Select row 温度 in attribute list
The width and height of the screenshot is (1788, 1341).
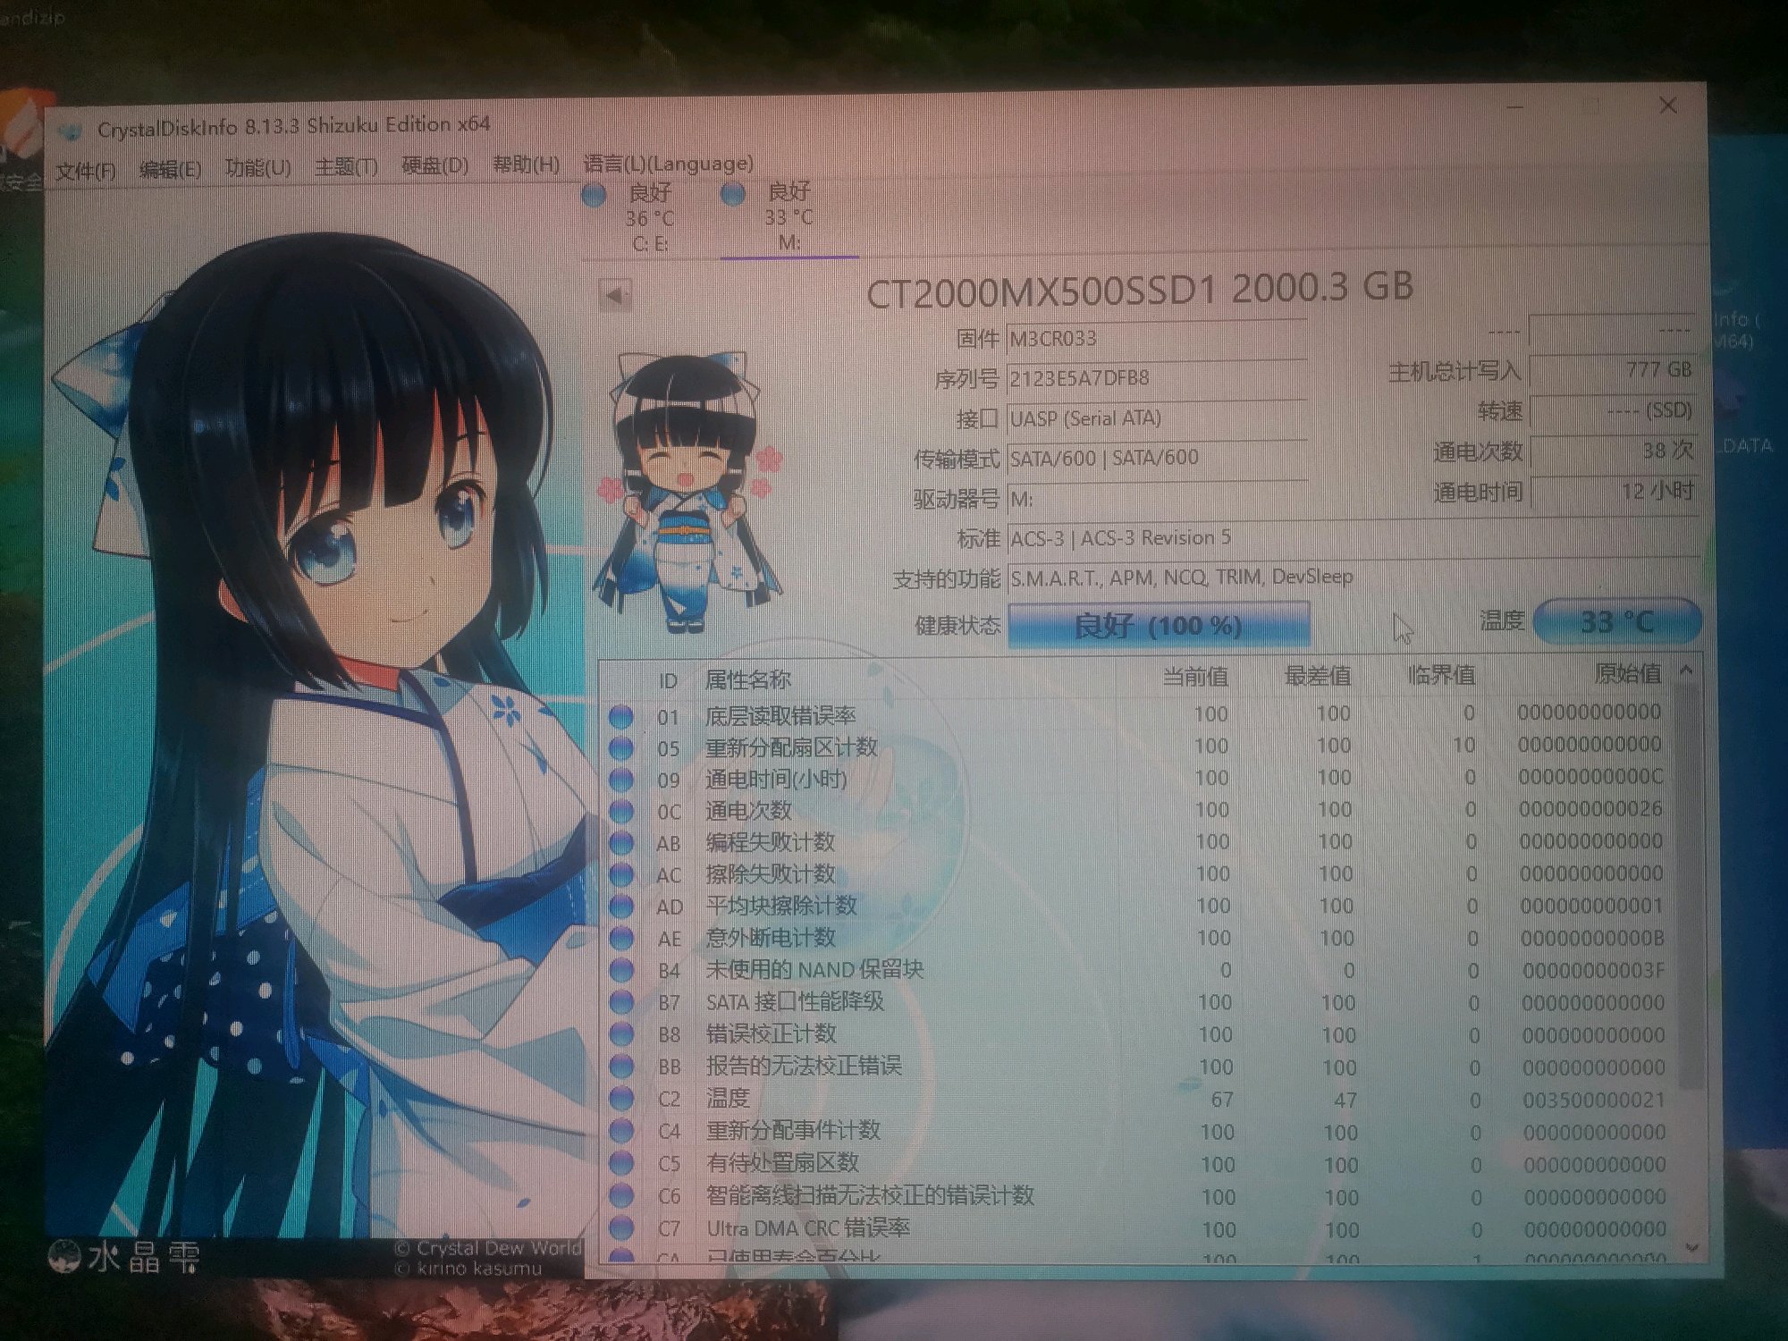(x=1140, y=1099)
